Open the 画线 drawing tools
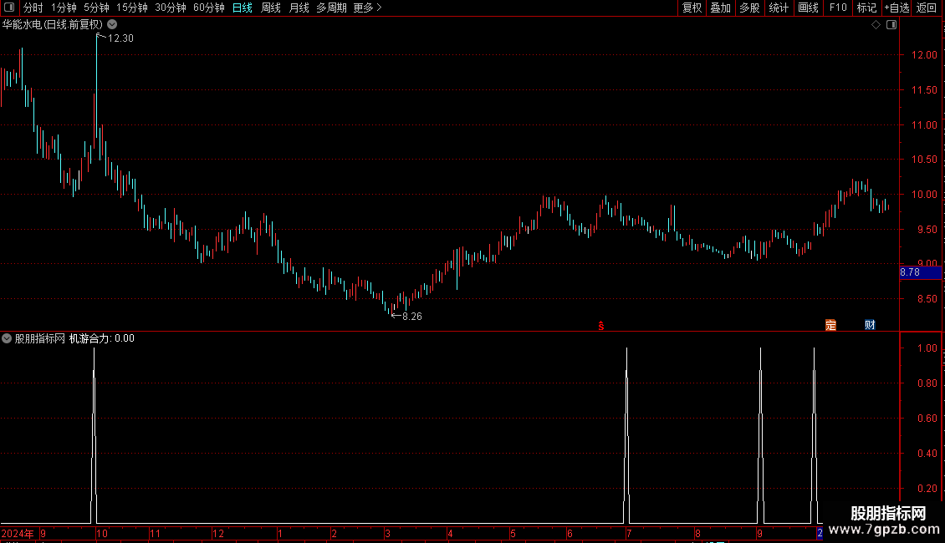The image size is (945, 543). [808, 8]
